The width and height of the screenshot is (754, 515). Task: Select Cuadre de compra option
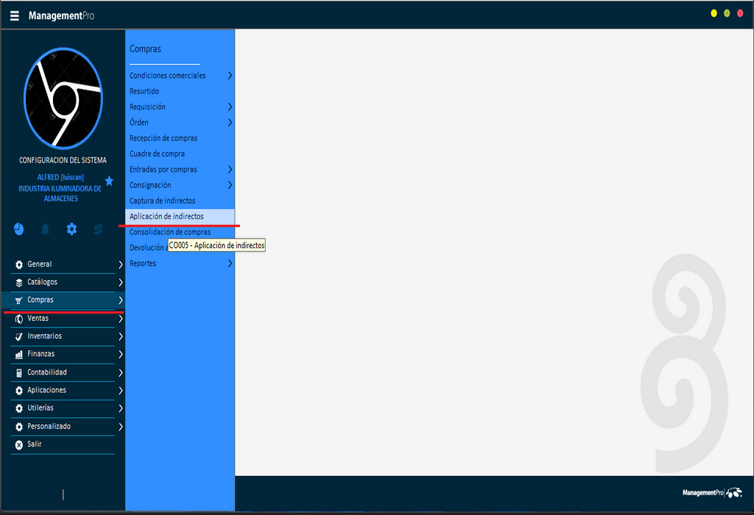click(x=157, y=154)
